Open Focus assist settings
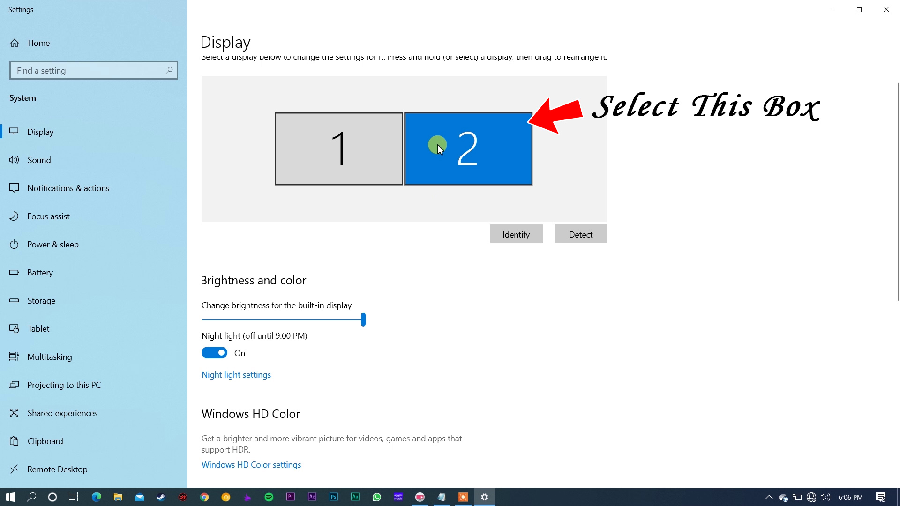The image size is (900, 506). [x=48, y=216]
